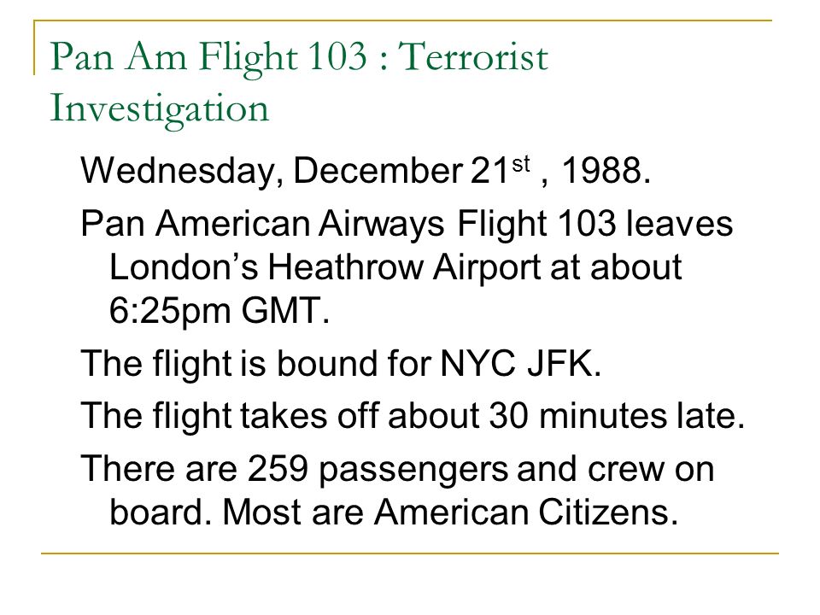This screenshot has width=820, height=615.
Task: Click the gold horizontal line below the text
Action: [410, 553]
